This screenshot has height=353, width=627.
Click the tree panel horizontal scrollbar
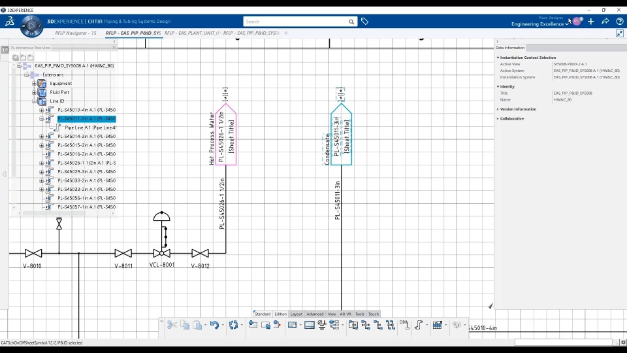pyautogui.click(x=54, y=213)
